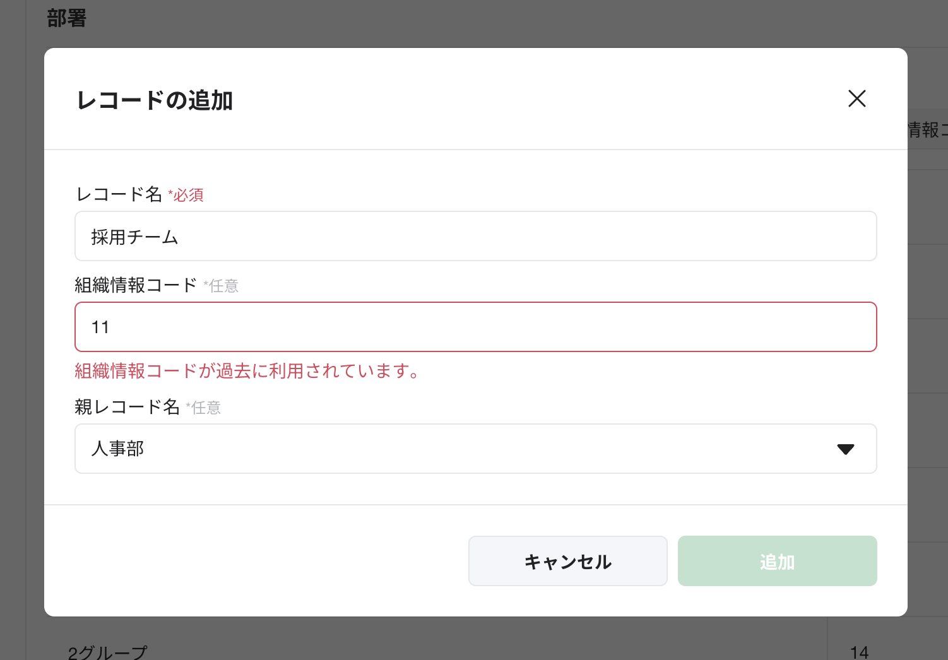Click the red duplicate-code error message
The width and height of the screenshot is (948, 660).
tap(247, 371)
